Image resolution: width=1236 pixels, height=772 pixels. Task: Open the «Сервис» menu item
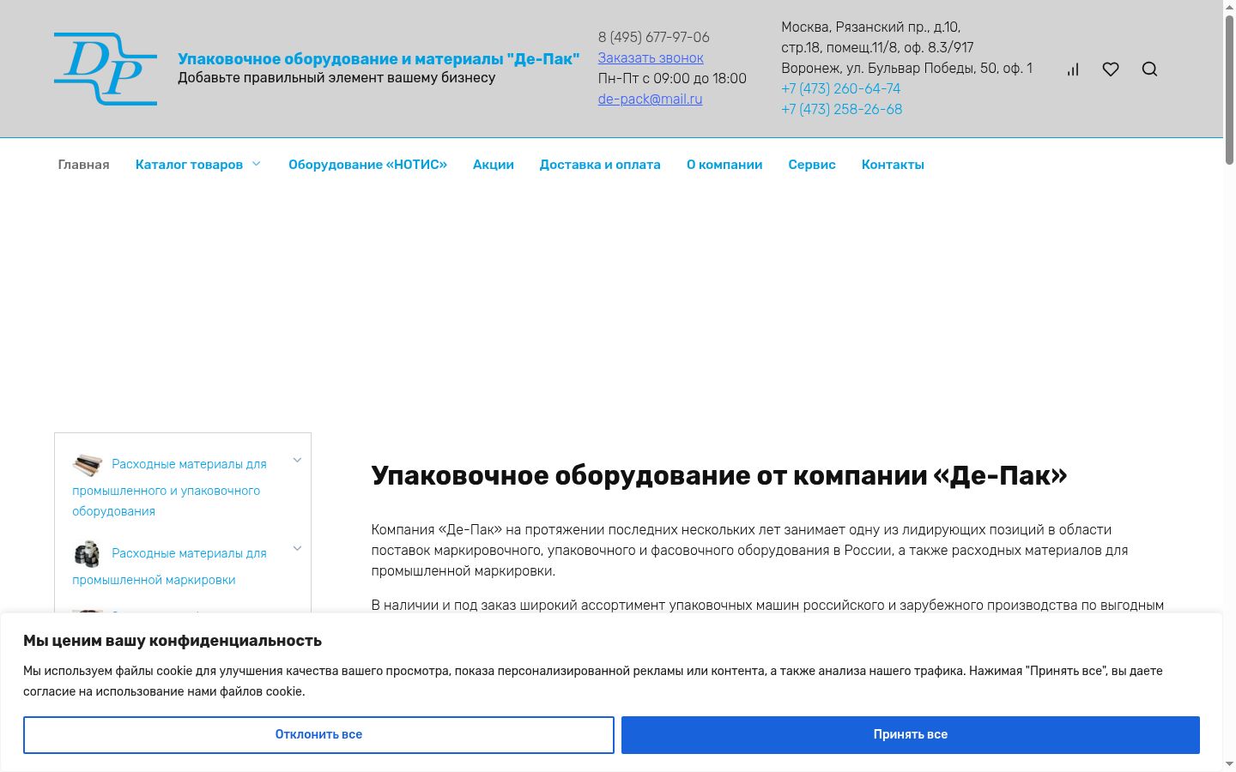pos(812,165)
